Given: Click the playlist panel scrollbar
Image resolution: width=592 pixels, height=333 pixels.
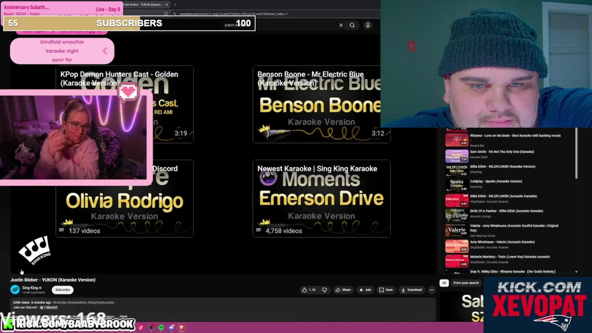Looking at the screenshot, I should tap(576, 154).
